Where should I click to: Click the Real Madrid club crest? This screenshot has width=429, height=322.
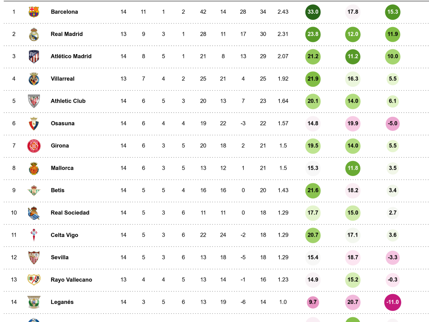(34, 34)
